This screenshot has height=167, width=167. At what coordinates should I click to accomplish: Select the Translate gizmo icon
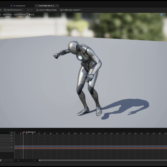point(158,15)
